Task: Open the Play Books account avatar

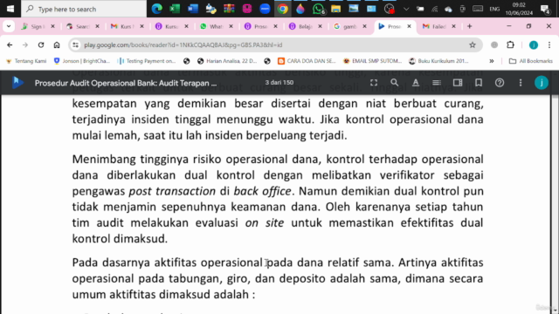Action: 542,83
